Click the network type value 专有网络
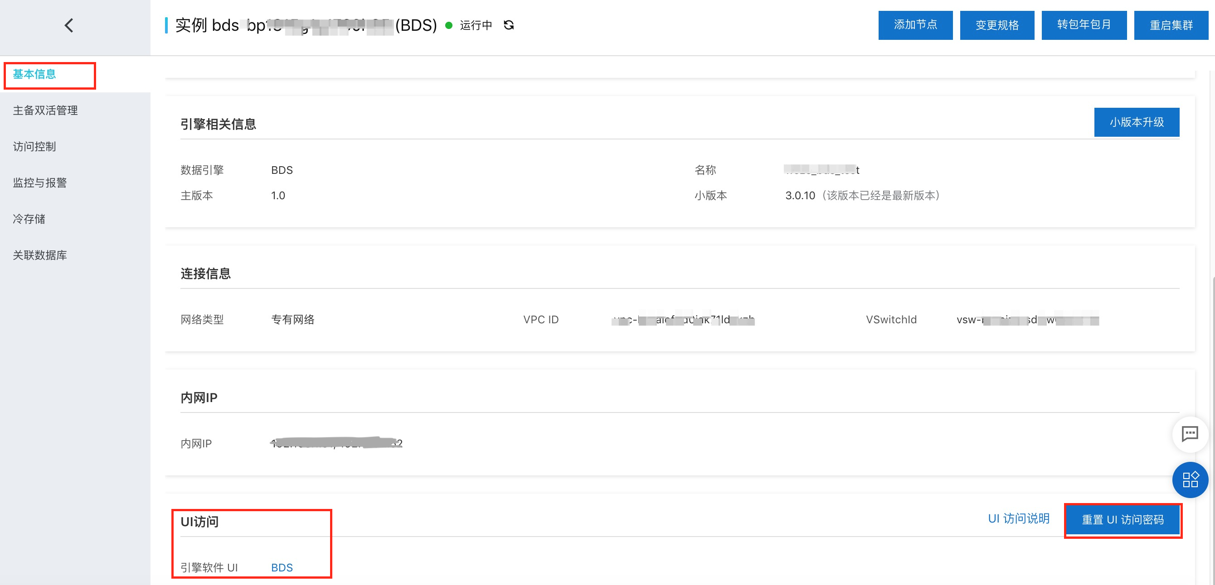 [292, 320]
